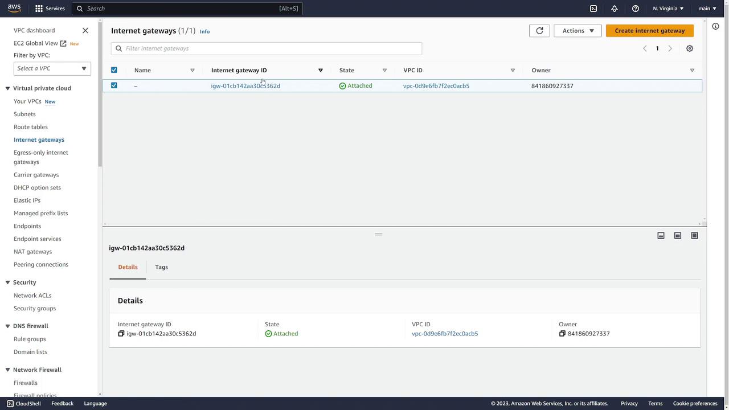Viewport: 729px width, 410px height.
Task: Switch to the Tags tab
Action: pyautogui.click(x=161, y=267)
